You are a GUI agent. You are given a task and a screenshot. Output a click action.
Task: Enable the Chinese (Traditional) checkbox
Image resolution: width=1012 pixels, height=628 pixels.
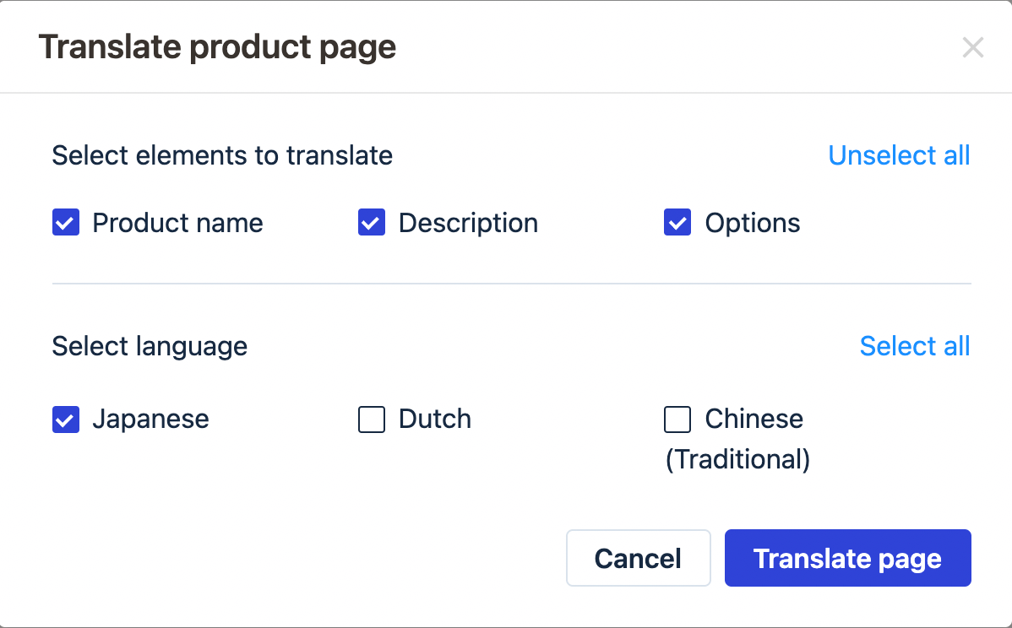click(677, 420)
